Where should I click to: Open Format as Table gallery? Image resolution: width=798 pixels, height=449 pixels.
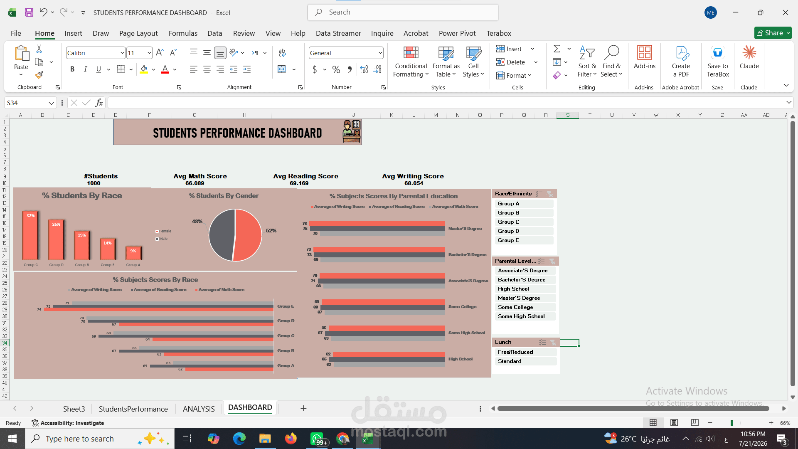click(x=446, y=62)
